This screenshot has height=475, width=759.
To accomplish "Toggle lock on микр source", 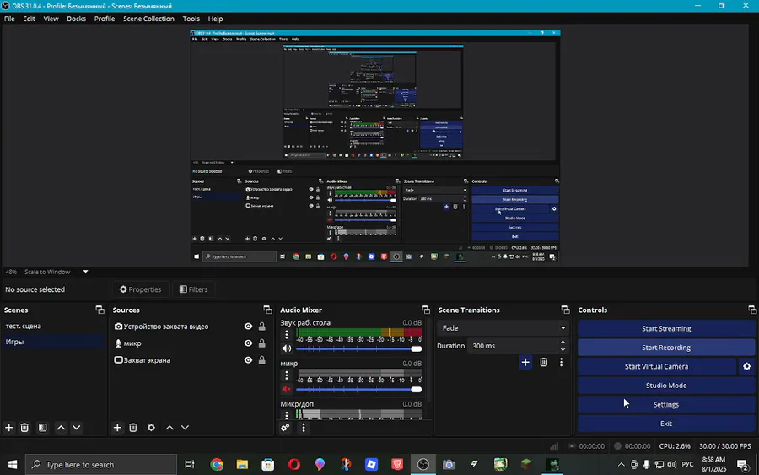I will click(262, 343).
